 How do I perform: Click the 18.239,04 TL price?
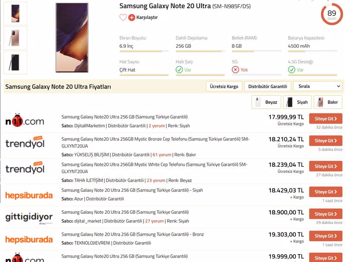pyautogui.click(x=286, y=165)
